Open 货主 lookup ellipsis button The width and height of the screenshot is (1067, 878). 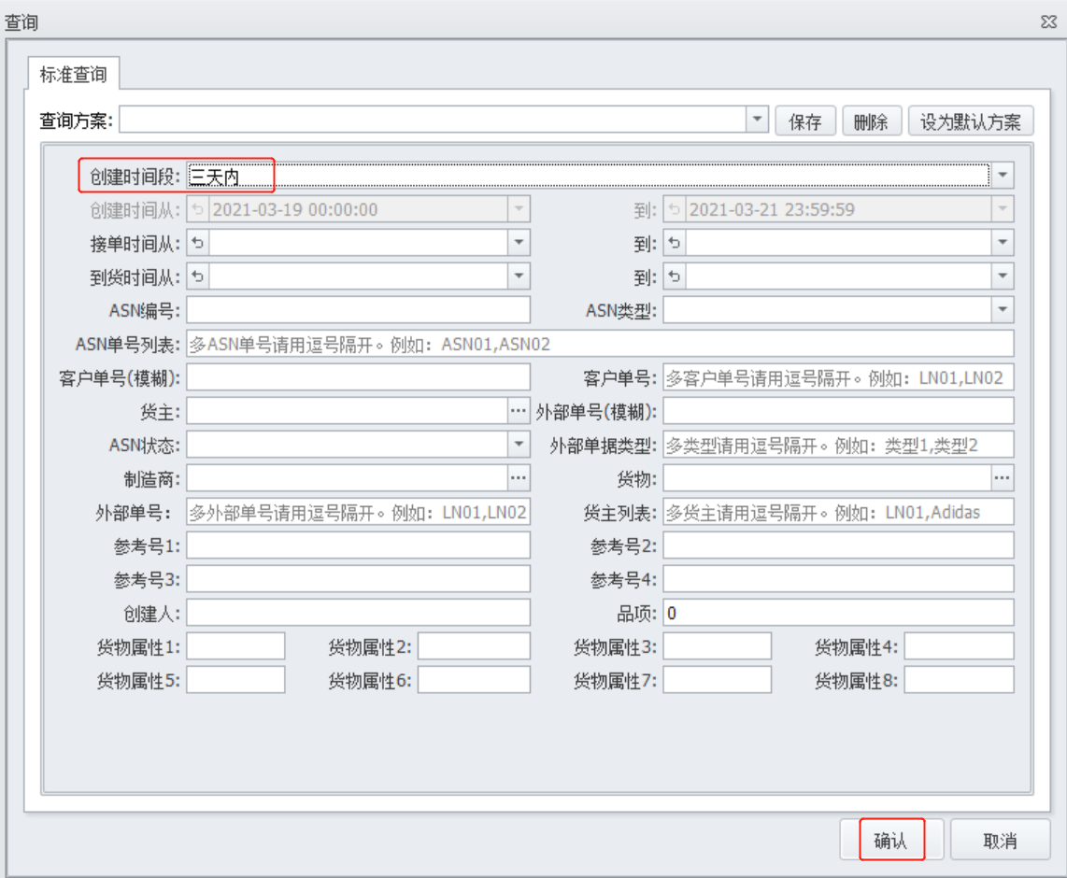[519, 411]
